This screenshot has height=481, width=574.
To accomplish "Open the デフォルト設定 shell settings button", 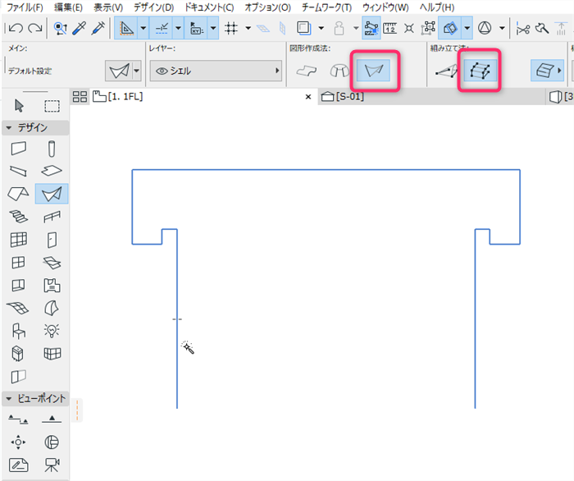I will [119, 71].
